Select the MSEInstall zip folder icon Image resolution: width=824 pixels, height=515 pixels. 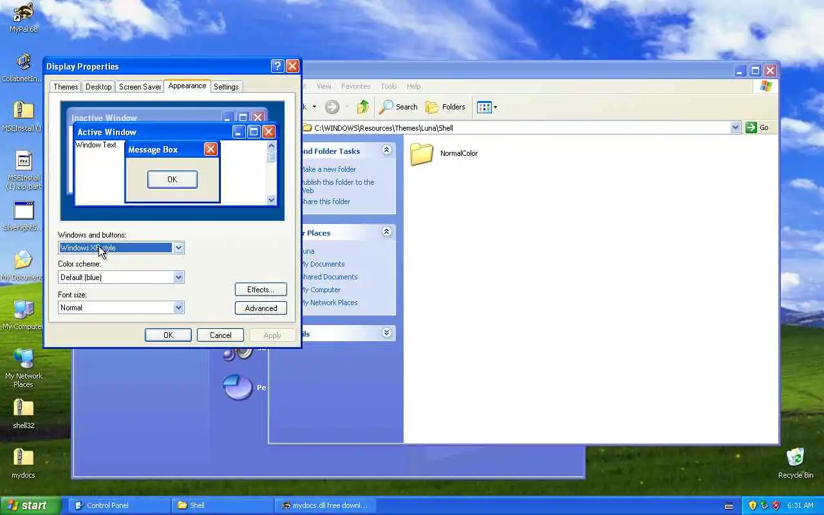tap(23, 116)
